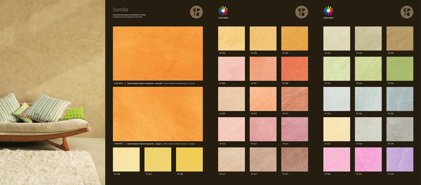This screenshot has width=421, height=185.
Task: Click the EPIC logo above swatch SV 220
Action: point(407,12)
